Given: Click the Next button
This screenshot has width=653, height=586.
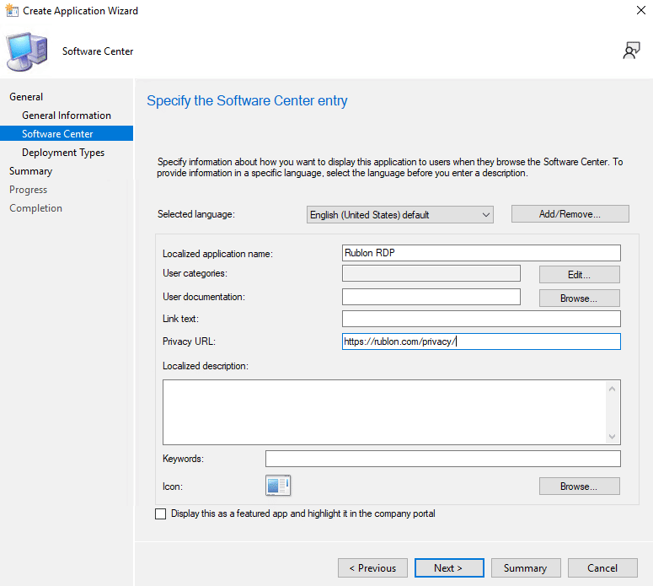Looking at the screenshot, I should tap(448, 568).
